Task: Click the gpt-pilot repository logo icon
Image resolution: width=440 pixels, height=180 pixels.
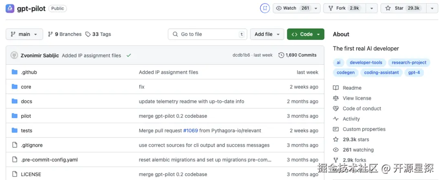Action: (x=10, y=8)
